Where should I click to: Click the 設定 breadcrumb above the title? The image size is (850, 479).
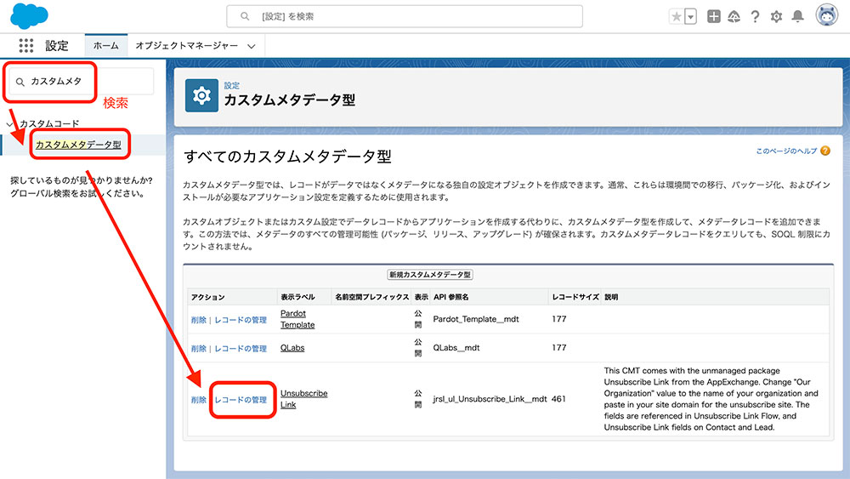tap(232, 86)
